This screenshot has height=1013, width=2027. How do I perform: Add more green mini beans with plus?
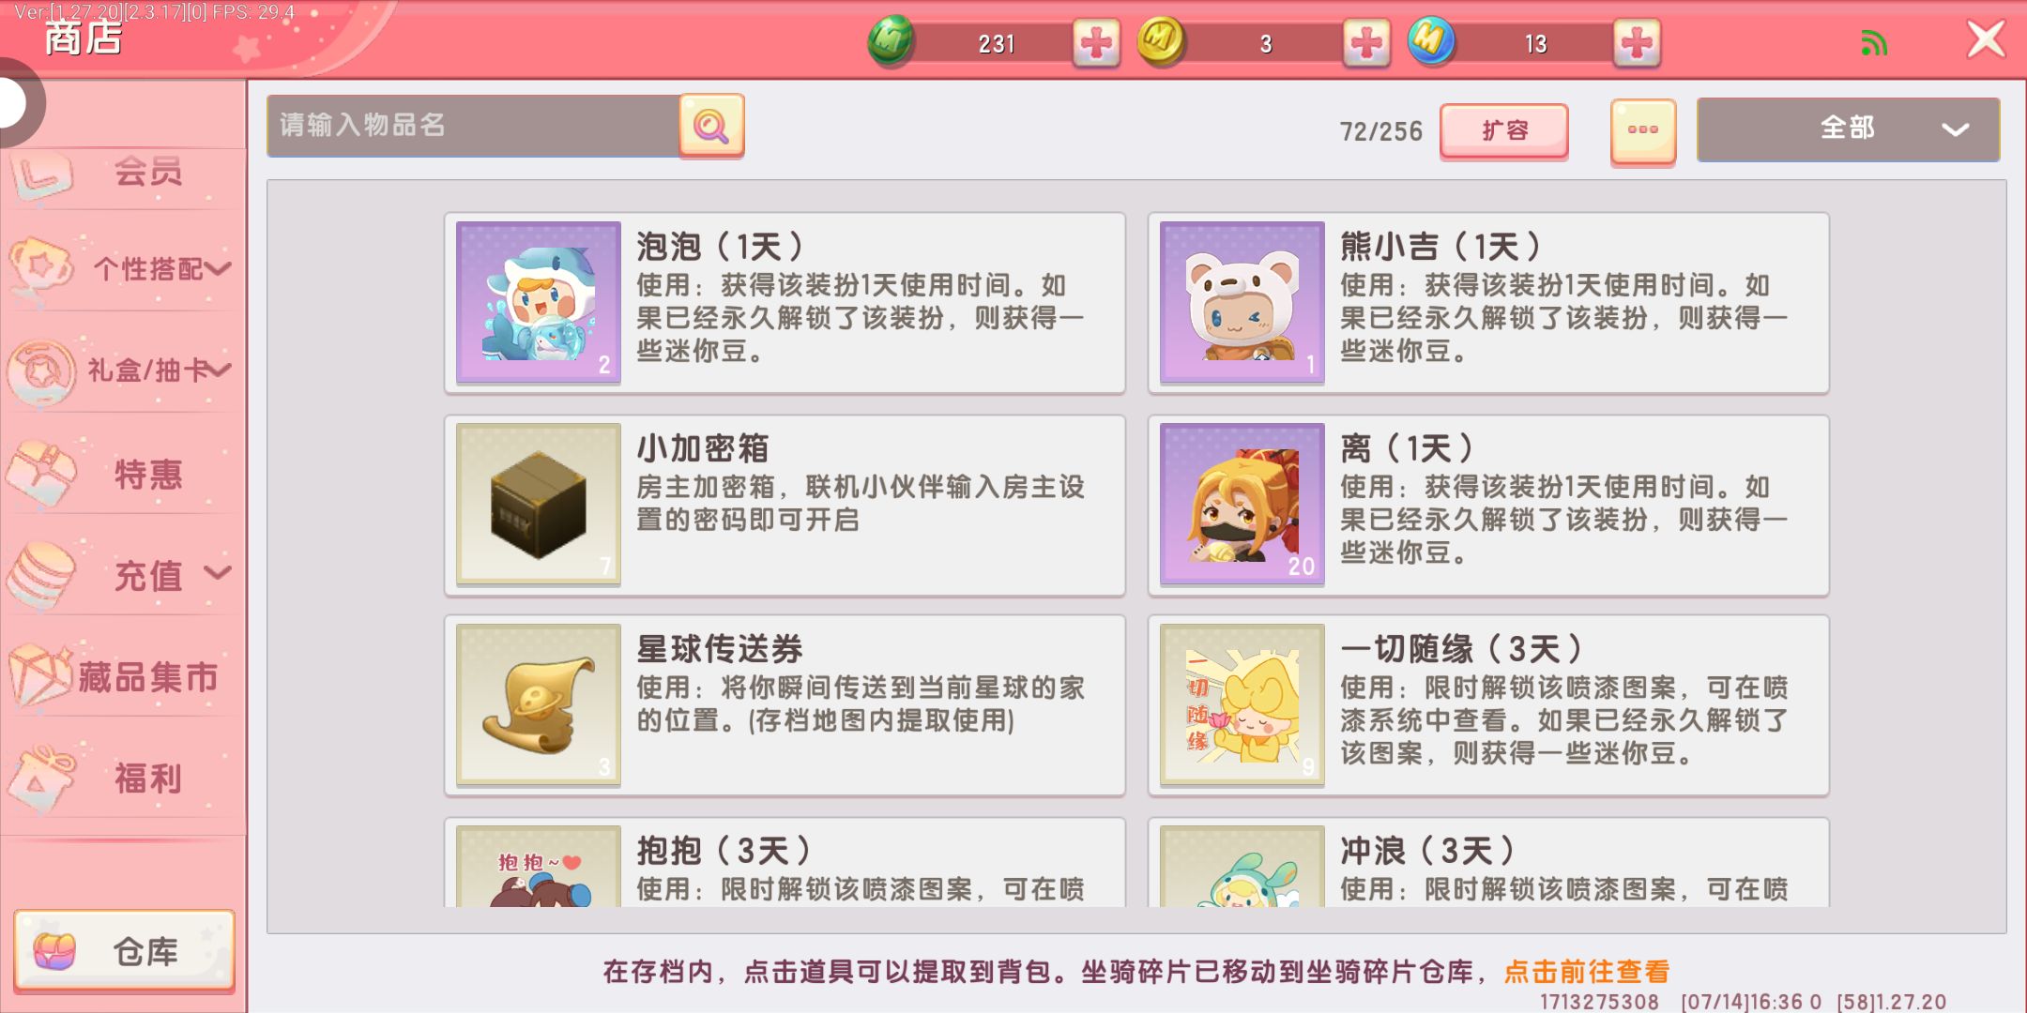tap(1095, 43)
